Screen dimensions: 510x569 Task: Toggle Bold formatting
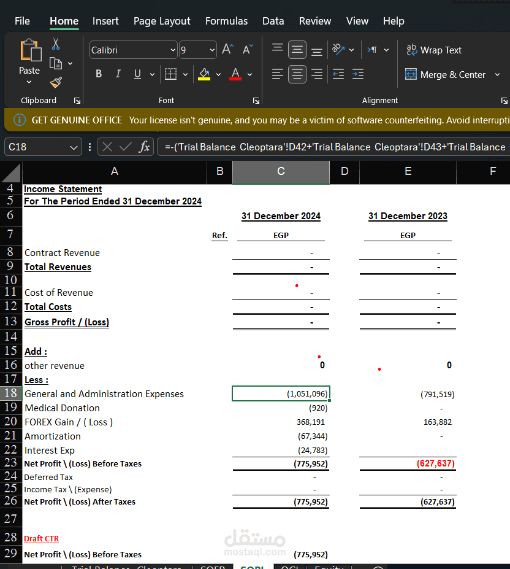[x=99, y=74]
